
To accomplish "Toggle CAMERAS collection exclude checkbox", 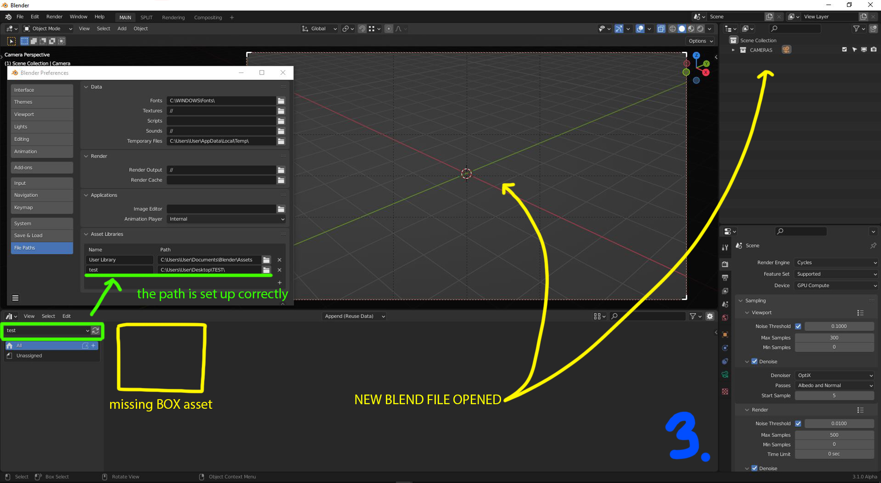I will 844,49.
